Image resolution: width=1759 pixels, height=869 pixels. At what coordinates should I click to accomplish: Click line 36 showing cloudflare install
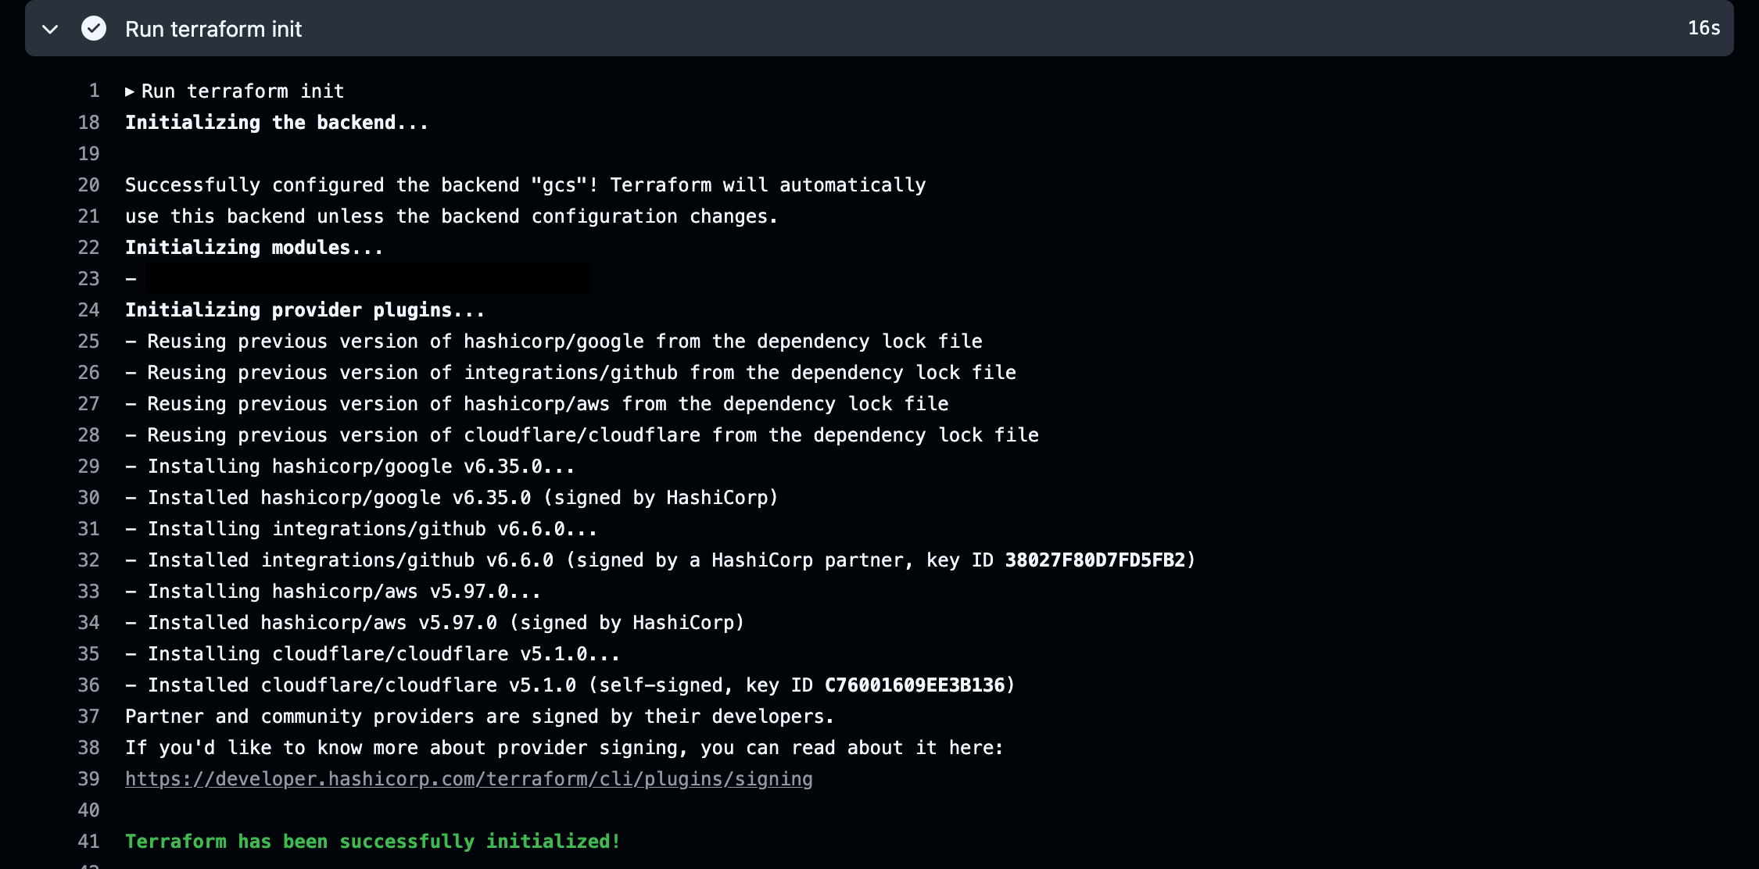(x=569, y=685)
